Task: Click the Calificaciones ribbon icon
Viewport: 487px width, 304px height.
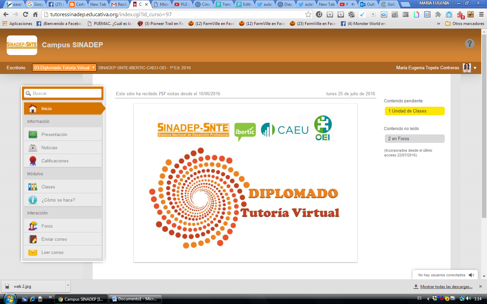Action: 33,161
